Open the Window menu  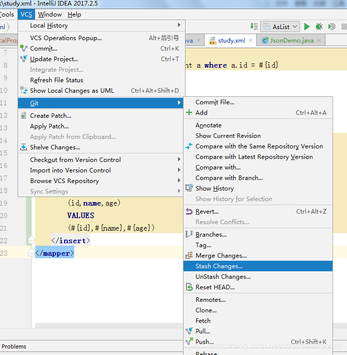click(x=50, y=15)
